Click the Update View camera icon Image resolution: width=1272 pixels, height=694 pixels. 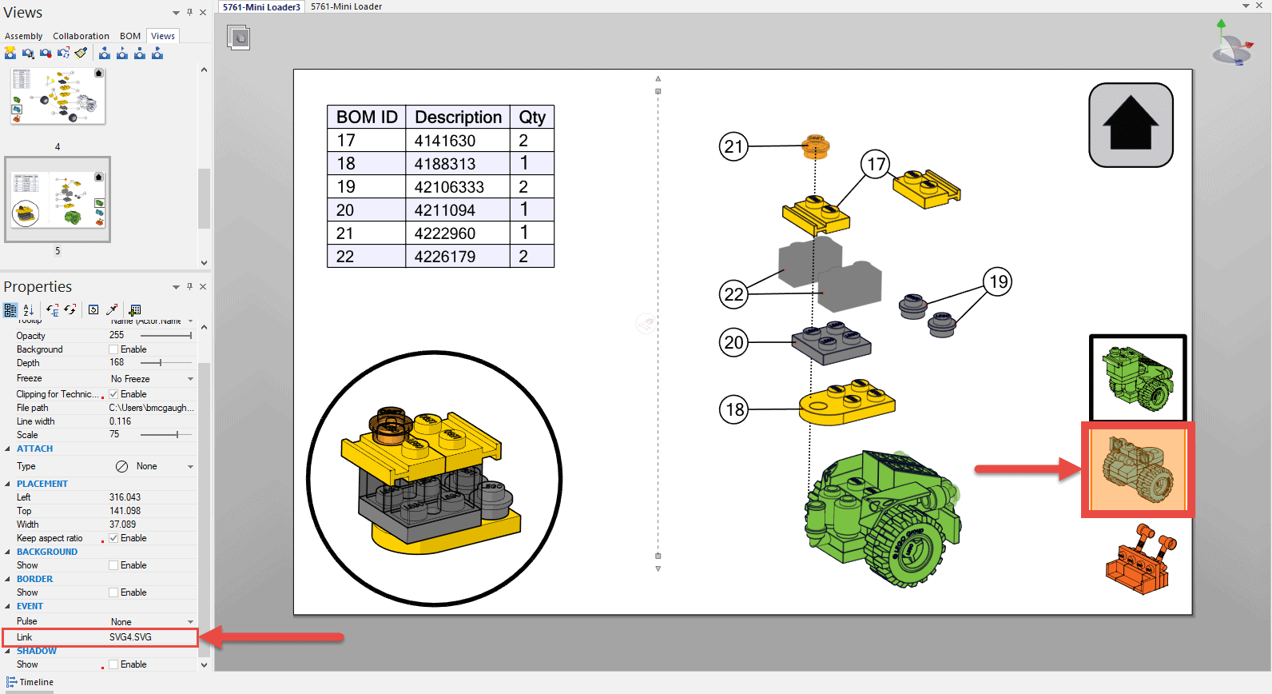[63, 53]
